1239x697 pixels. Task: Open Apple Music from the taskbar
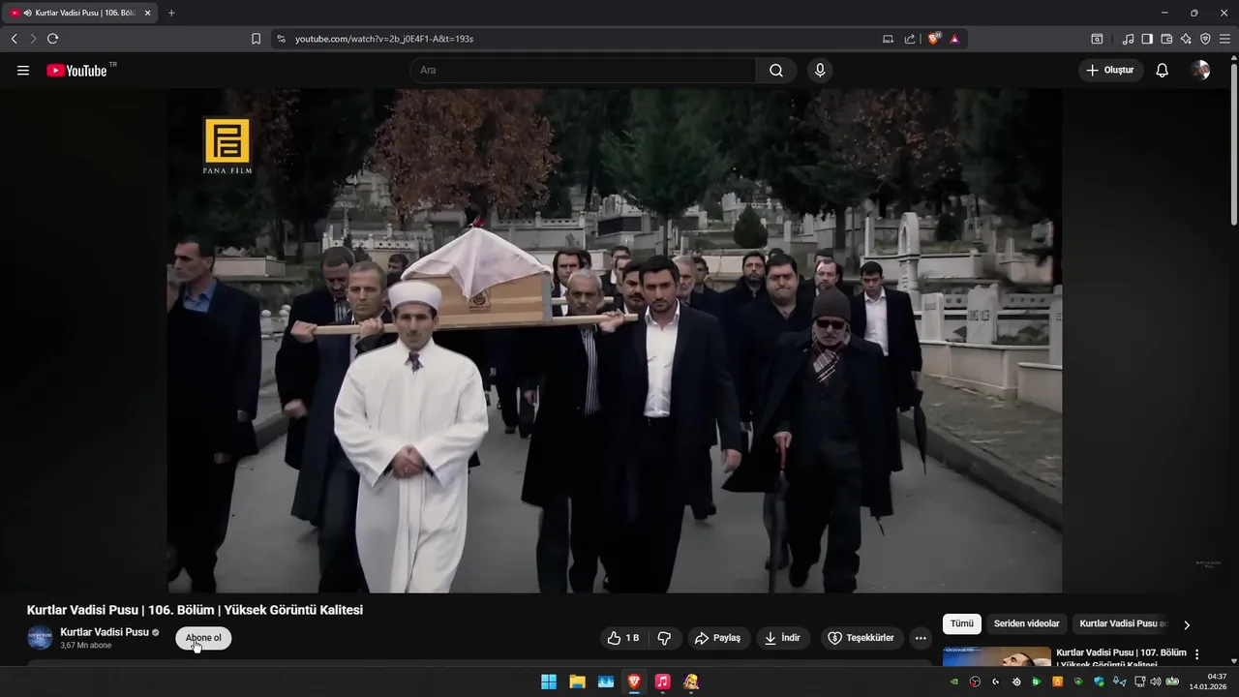tap(662, 682)
